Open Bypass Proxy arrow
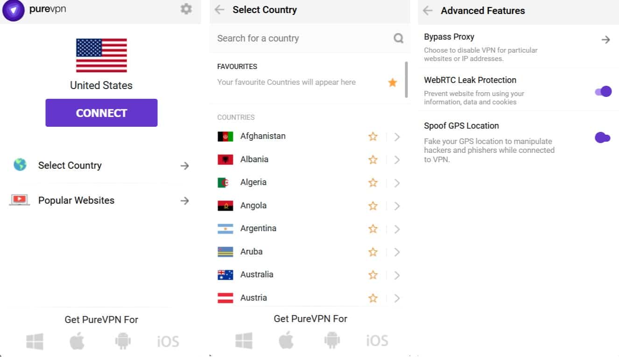 (x=605, y=40)
